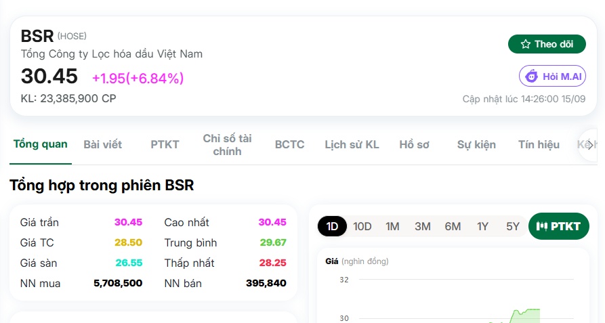Open the green PTKT chart button
605x323 pixels.
[x=559, y=226]
